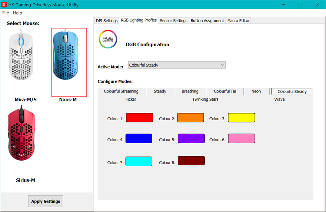Click the Colourful Steady mode tab
This screenshot has width=326, height=212.
point(292,91)
